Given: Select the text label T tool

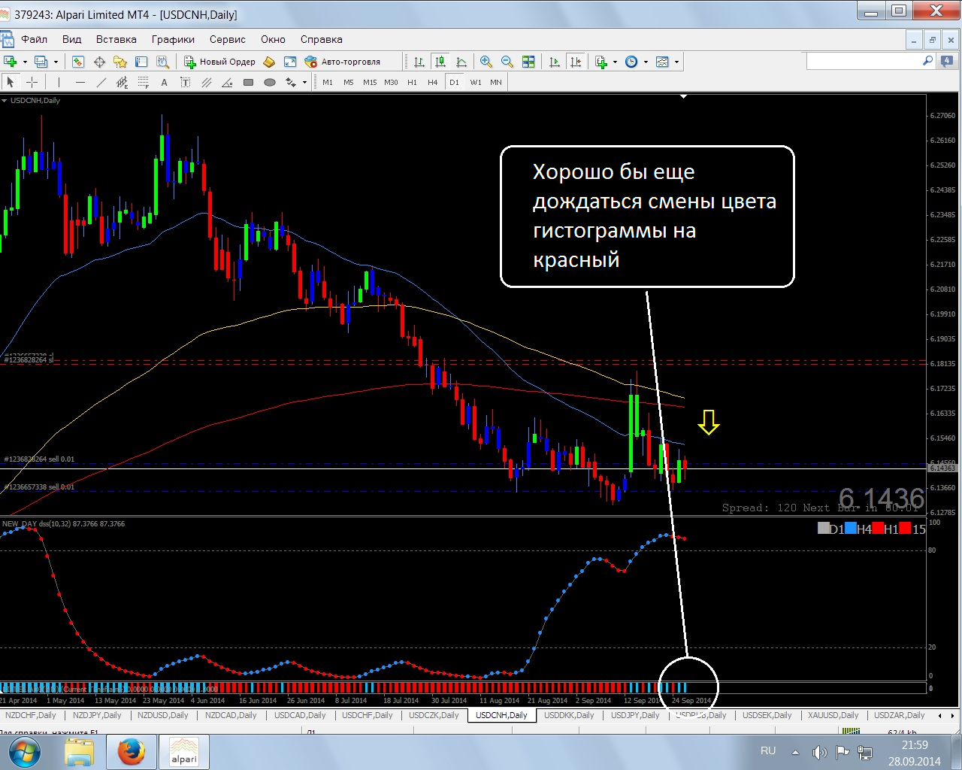Looking at the screenshot, I should pyautogui.click(x=186, y=82).
